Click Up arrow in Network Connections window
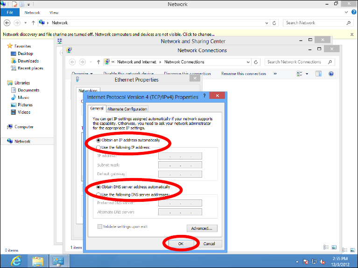This screenshot has width=358, height=268. click(x=98, y=62)
